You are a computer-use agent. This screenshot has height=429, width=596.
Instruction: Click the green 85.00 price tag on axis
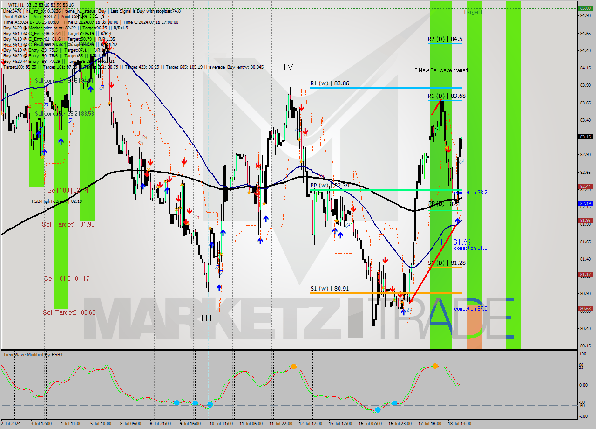point(585,8)
